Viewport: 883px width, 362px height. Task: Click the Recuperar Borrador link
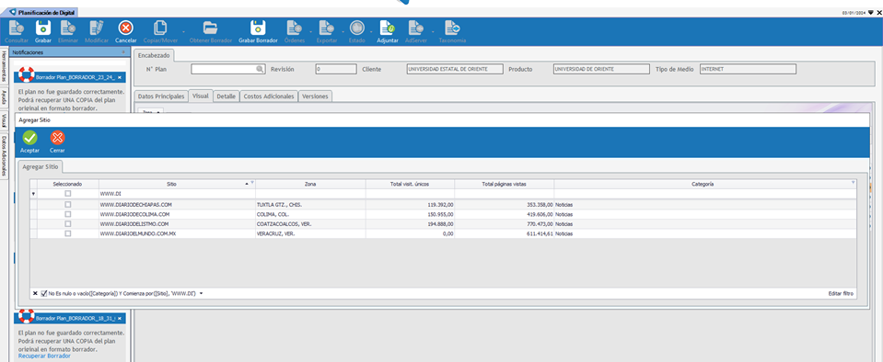(44, 356)
